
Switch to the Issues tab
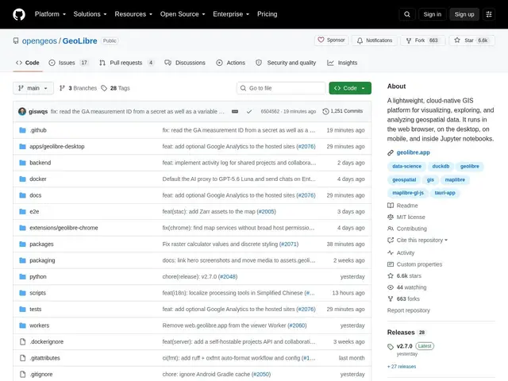coord(69,63)
